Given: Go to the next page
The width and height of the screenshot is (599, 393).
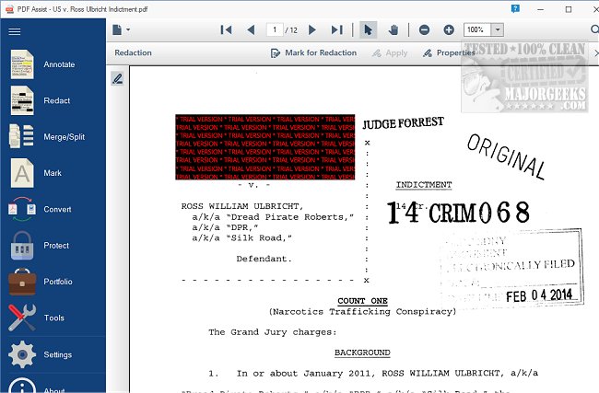Looking at the screenshot, I should click(x=312, y=29).
